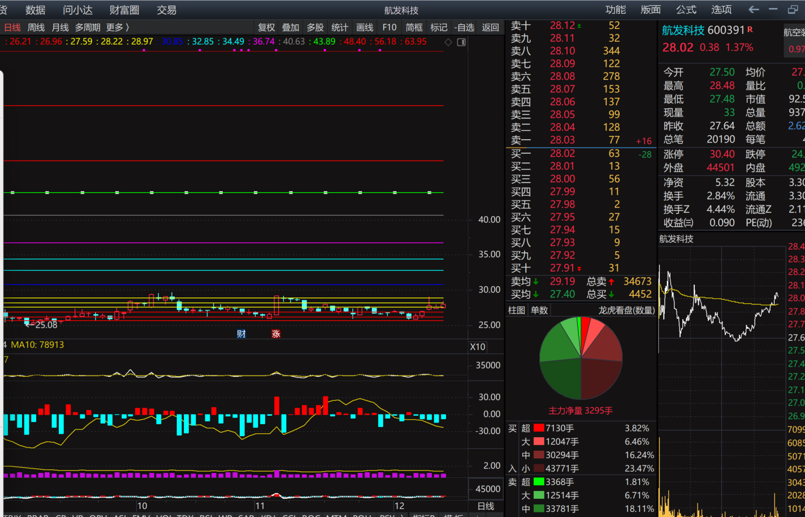Toggle the 简框 simple frame

click(414, 27)
